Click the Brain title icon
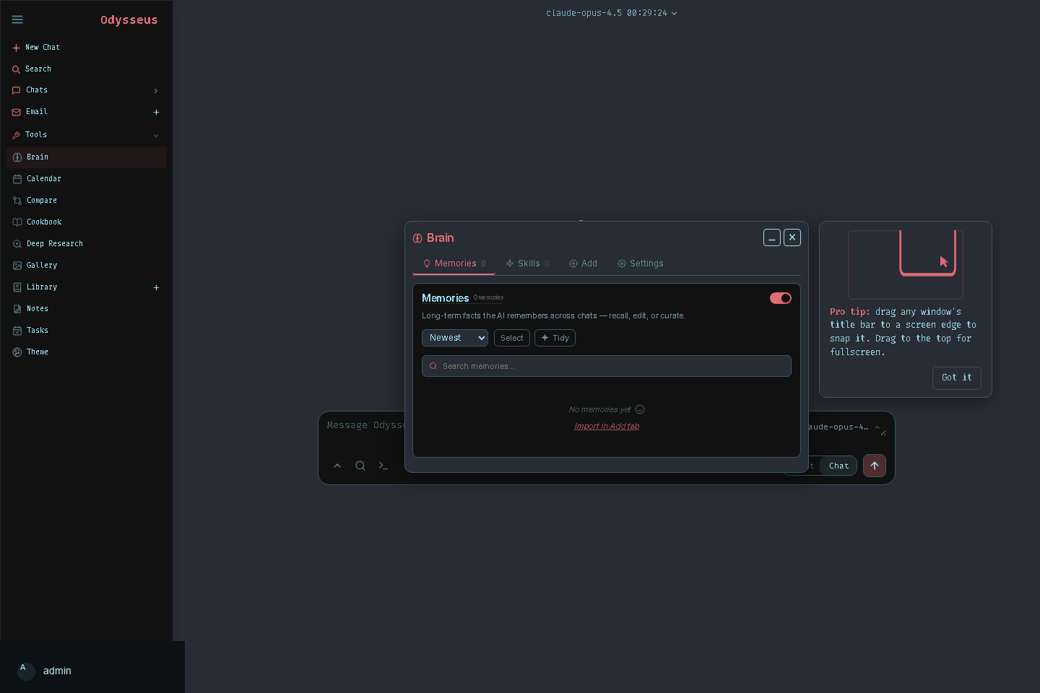Screen dimensions: 1040x693 [x=417, y=238]
